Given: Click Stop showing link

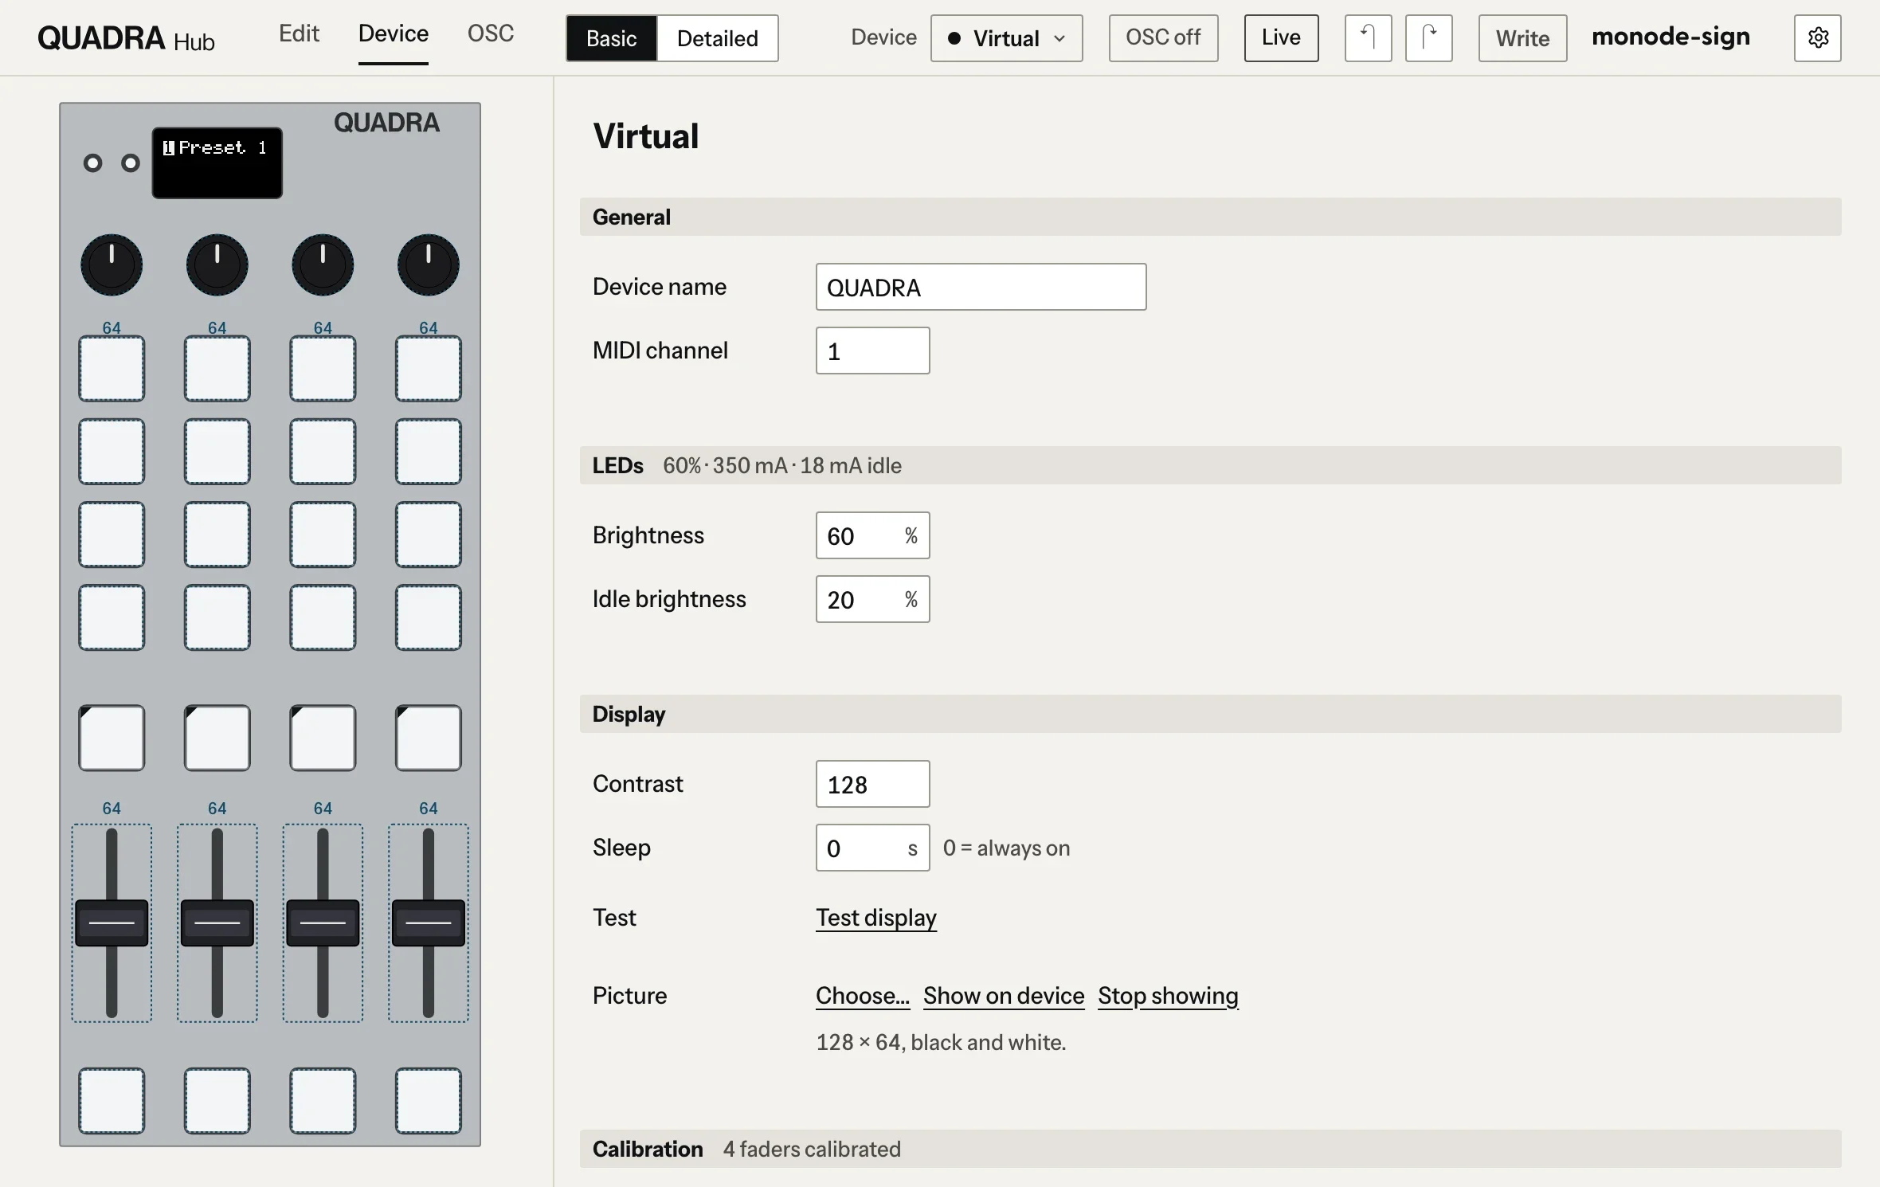Looking at the screenshot, I should tap(1168, 996).
